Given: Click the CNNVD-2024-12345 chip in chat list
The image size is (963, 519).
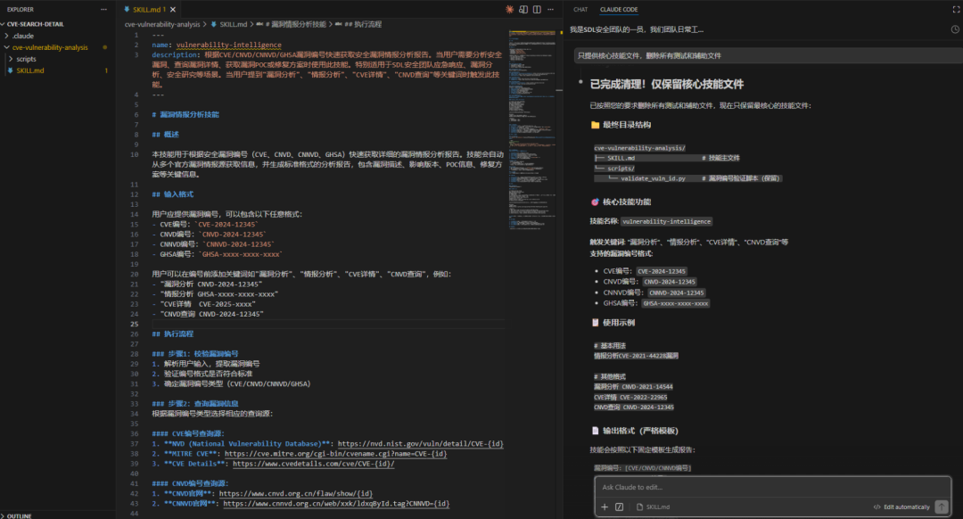Looking at the screenshot, I should click(x=676, y=292).
